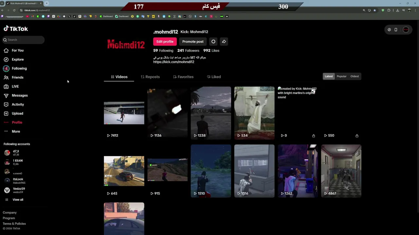Switch to the Liked tab

(214, 77)
